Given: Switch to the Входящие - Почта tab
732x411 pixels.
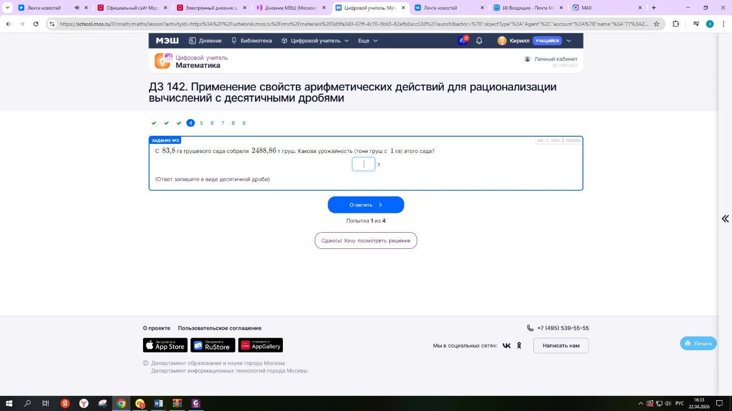Looking at the screenshot, I should (x=528, y=8).
